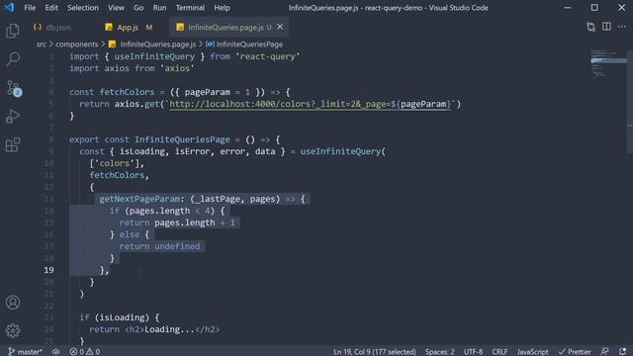Open the Manage gear settings icon
The image size is (633, 356).
[13, 330]
